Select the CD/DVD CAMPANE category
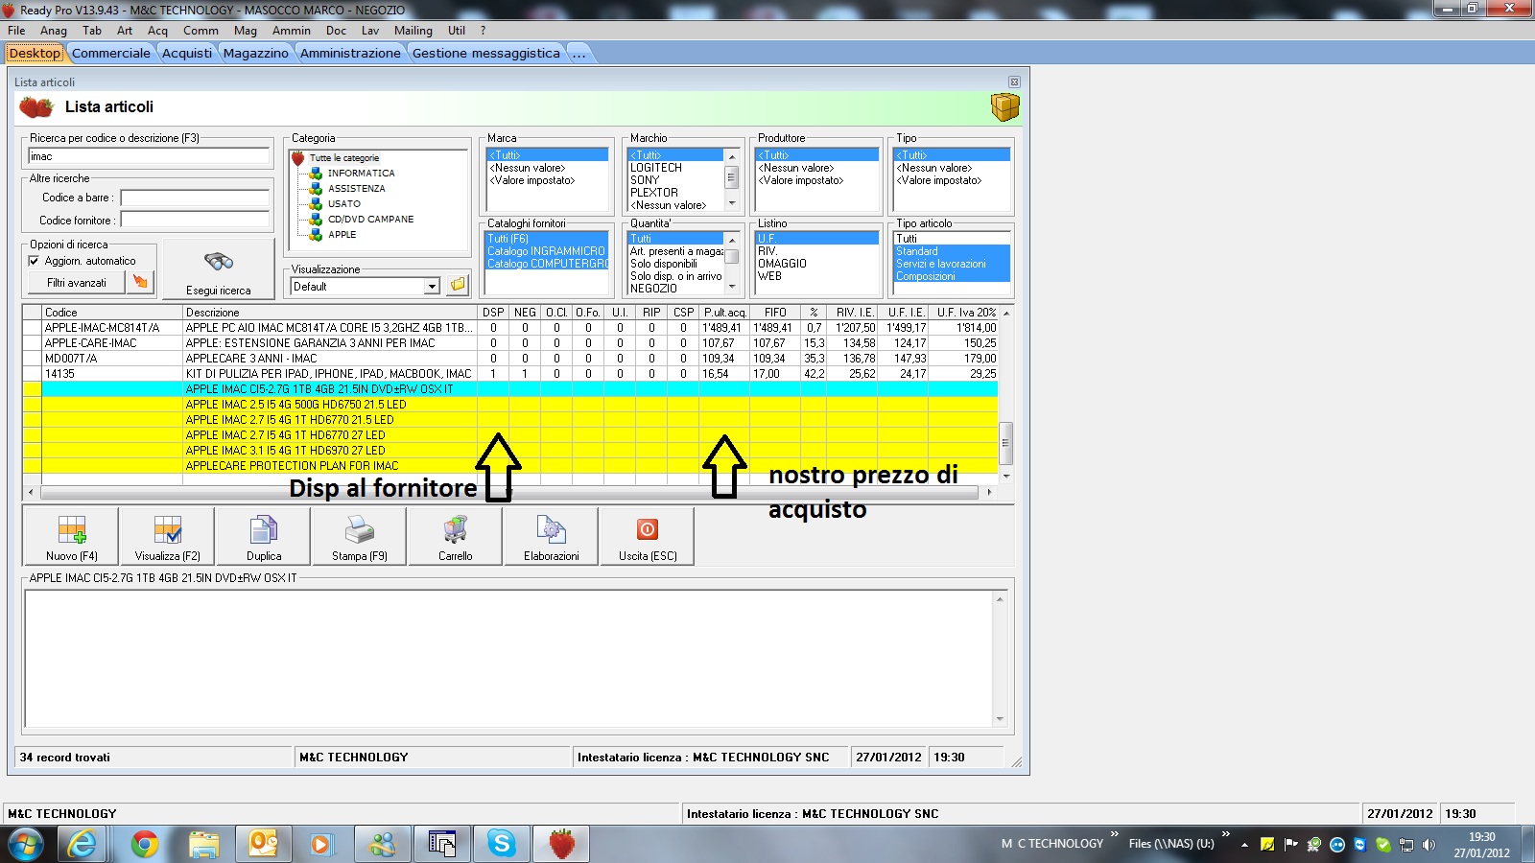The width and height of the screenshot is (1535, 863). click(370, 220)
